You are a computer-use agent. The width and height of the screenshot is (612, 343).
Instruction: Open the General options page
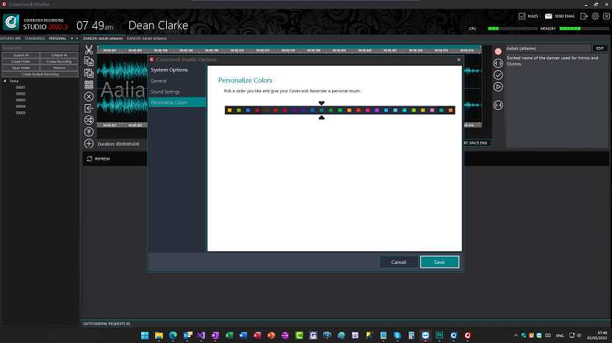(x=159, y=81)
